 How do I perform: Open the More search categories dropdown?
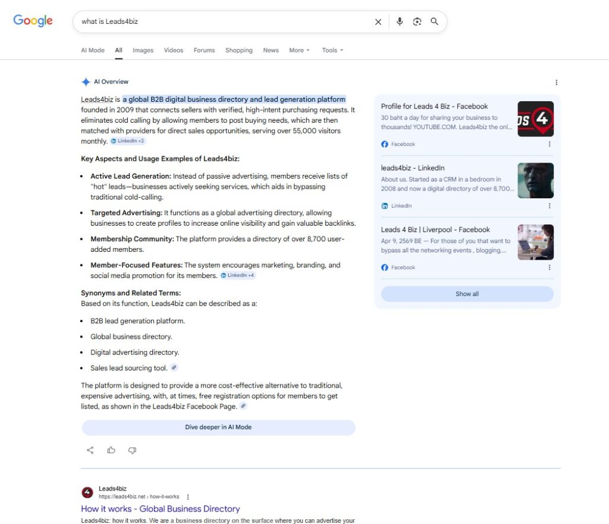pyautogui.click(x=299, y=50)
